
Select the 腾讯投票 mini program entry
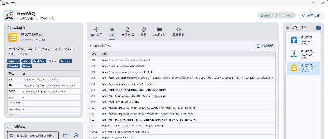(303, 54)
